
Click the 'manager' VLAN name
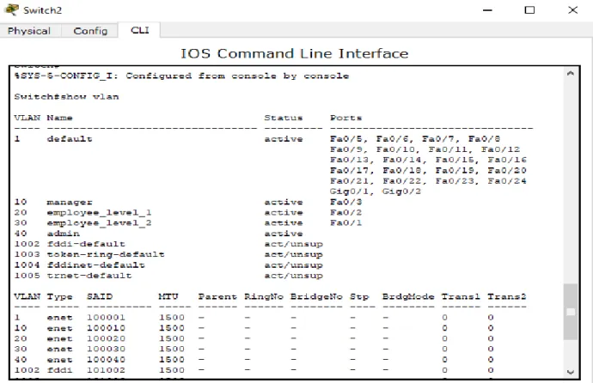point(70,203)
